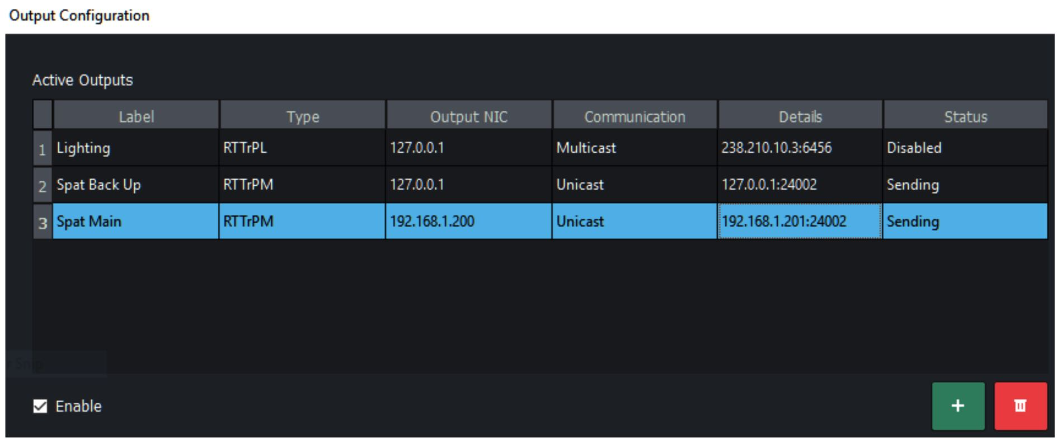Screen dimensions: 1057x442
Task: Sort by Output NIC column header
Action: 469,116
